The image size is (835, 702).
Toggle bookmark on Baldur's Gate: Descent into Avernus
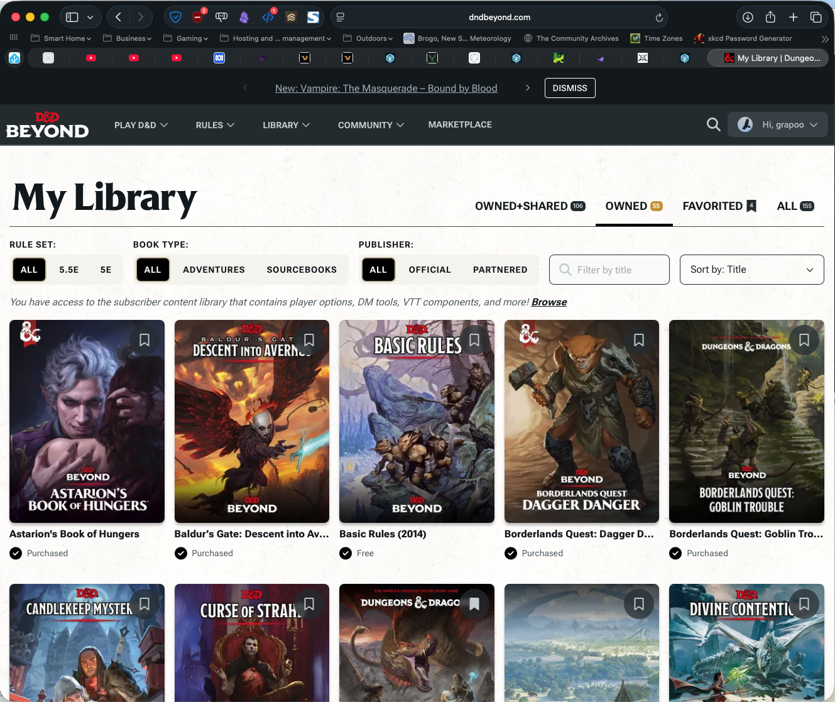point(309,340)
